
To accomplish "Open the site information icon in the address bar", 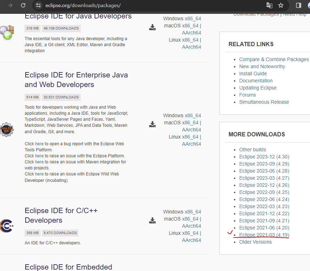I will (x=38, y=5).
